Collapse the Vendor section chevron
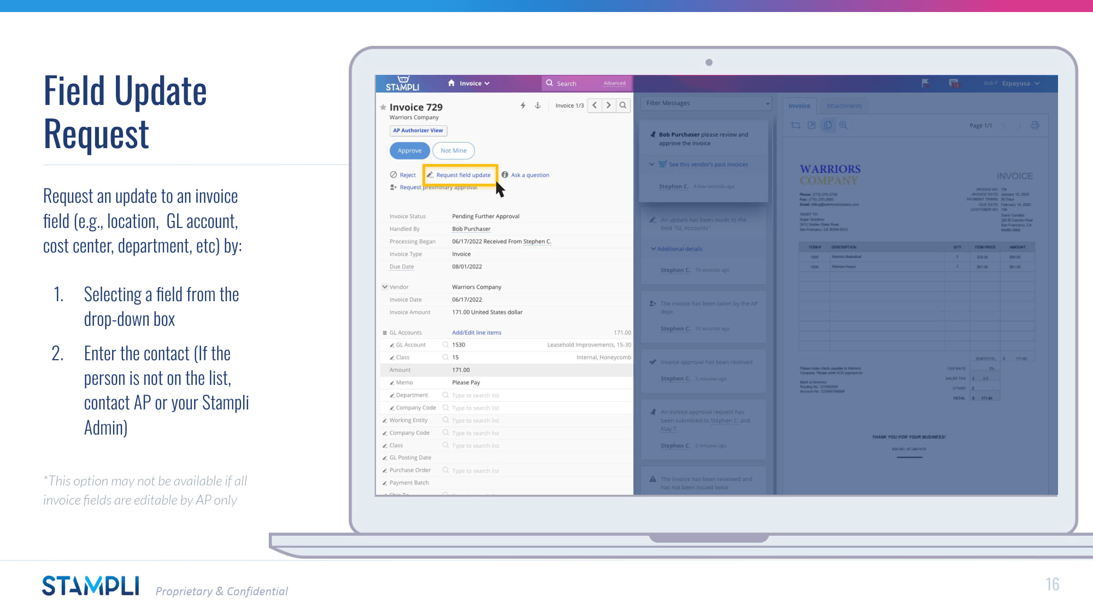 point(385,287)
